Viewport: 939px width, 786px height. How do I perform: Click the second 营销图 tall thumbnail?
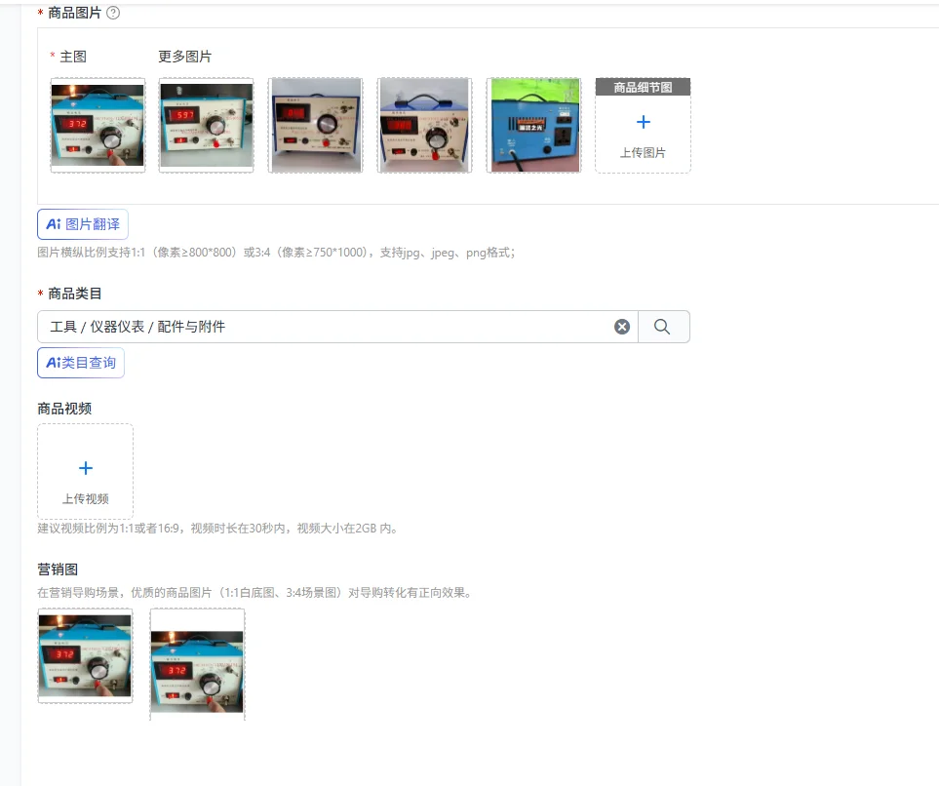pos(198,665)
